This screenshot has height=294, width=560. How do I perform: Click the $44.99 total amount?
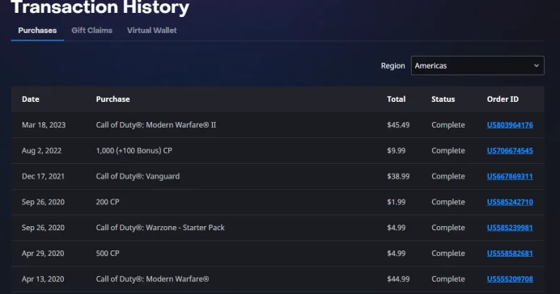[398, 279]
